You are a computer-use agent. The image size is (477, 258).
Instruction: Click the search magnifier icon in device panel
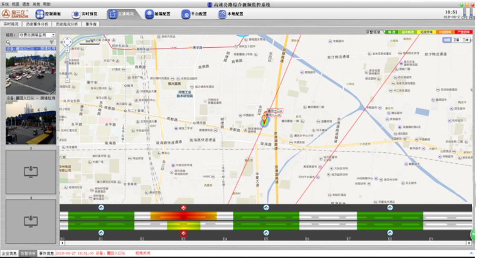pyautogui.click(x=8, y=43)
